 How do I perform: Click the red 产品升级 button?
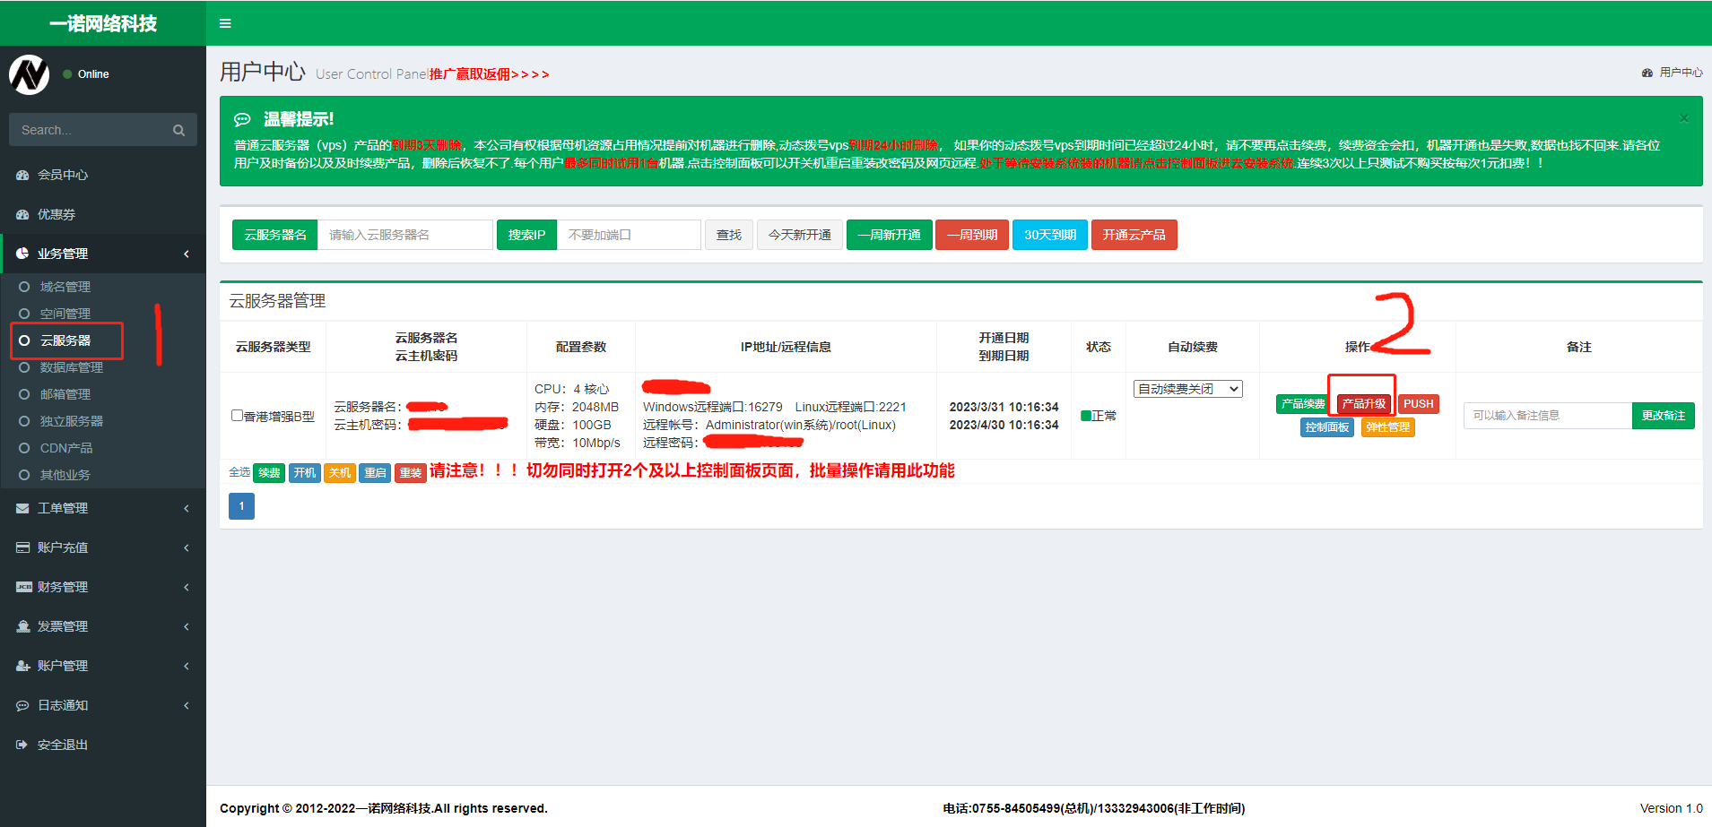pos(1363,404)
